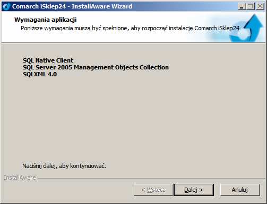The width and height of the screenshot is (267, 204).
Task: Click the empty area left of Wstecz button
Action: (x=67, y=190)
